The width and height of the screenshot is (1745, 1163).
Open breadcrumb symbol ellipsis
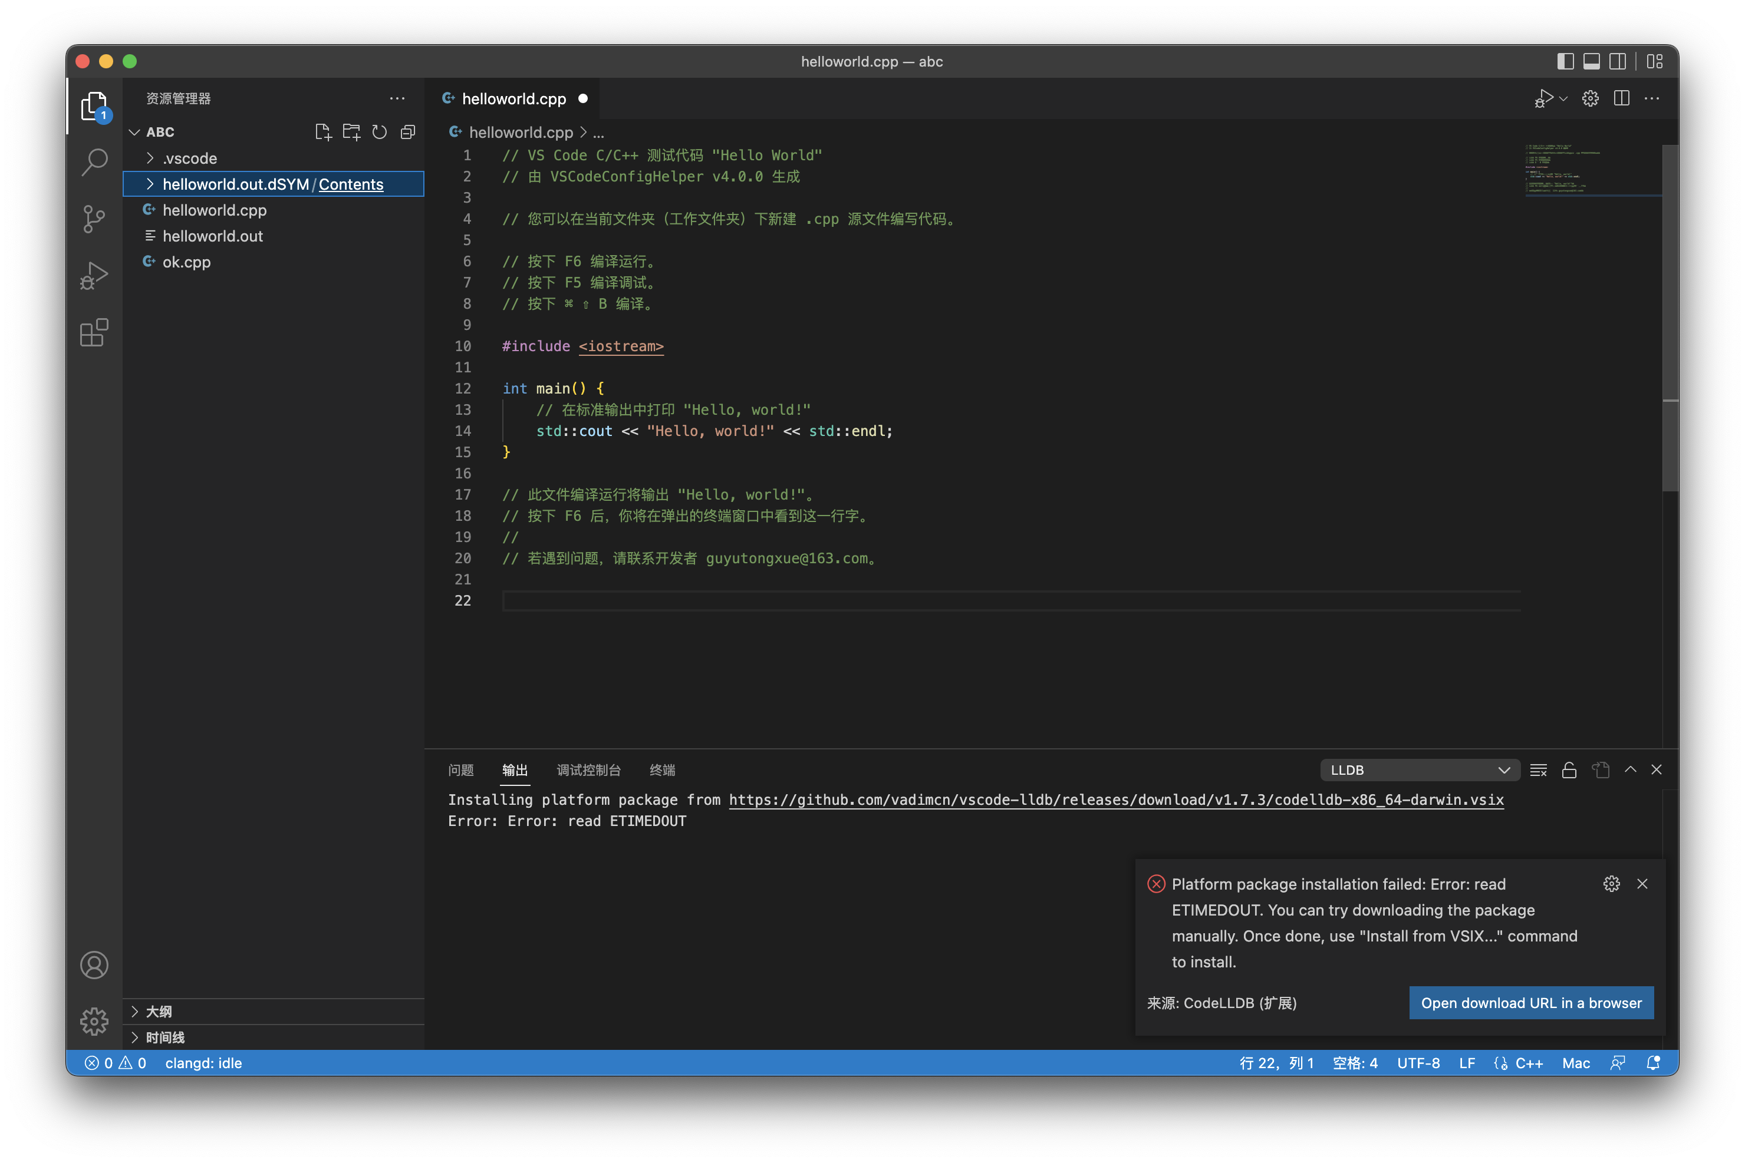point(598,133)
